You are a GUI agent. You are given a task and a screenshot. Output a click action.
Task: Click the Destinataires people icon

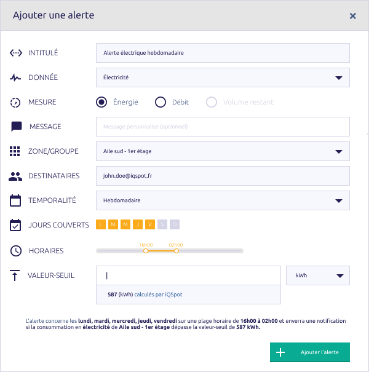15,176
